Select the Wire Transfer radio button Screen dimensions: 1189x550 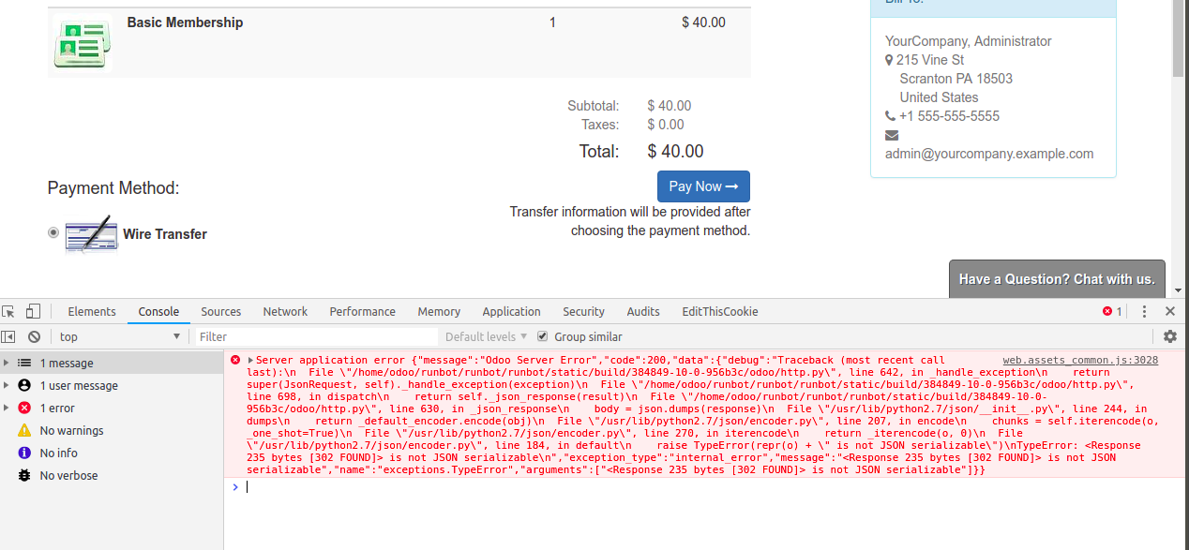[53, 232]
